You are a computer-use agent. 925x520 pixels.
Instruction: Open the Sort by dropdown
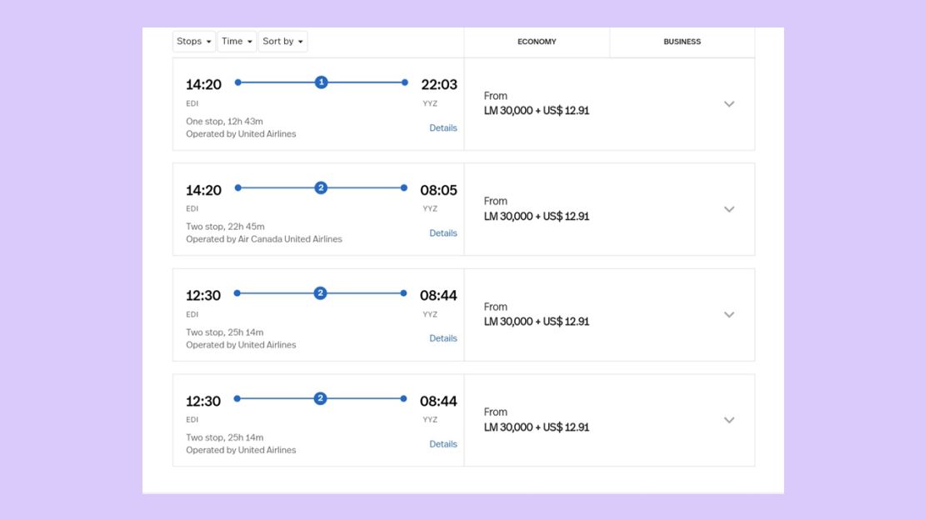tap(282, 42)
